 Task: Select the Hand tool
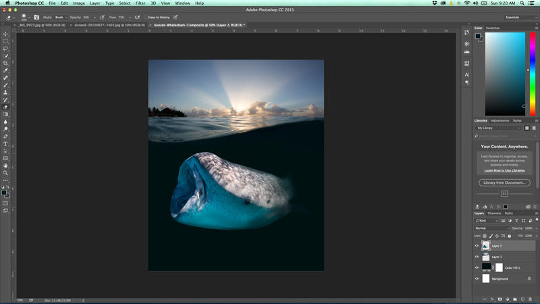pos(5,166)
